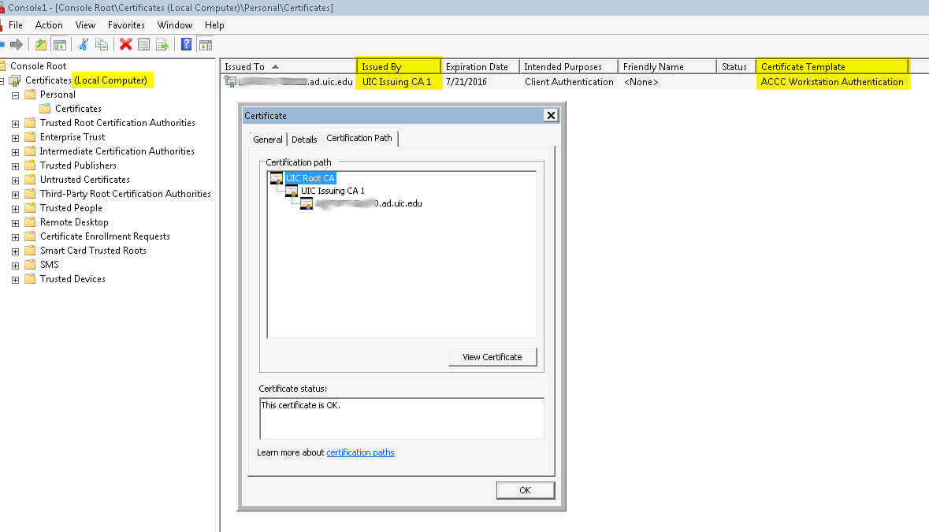Open the View menu
This screenshot has height=532, width=929.
[x=85, y=25]
